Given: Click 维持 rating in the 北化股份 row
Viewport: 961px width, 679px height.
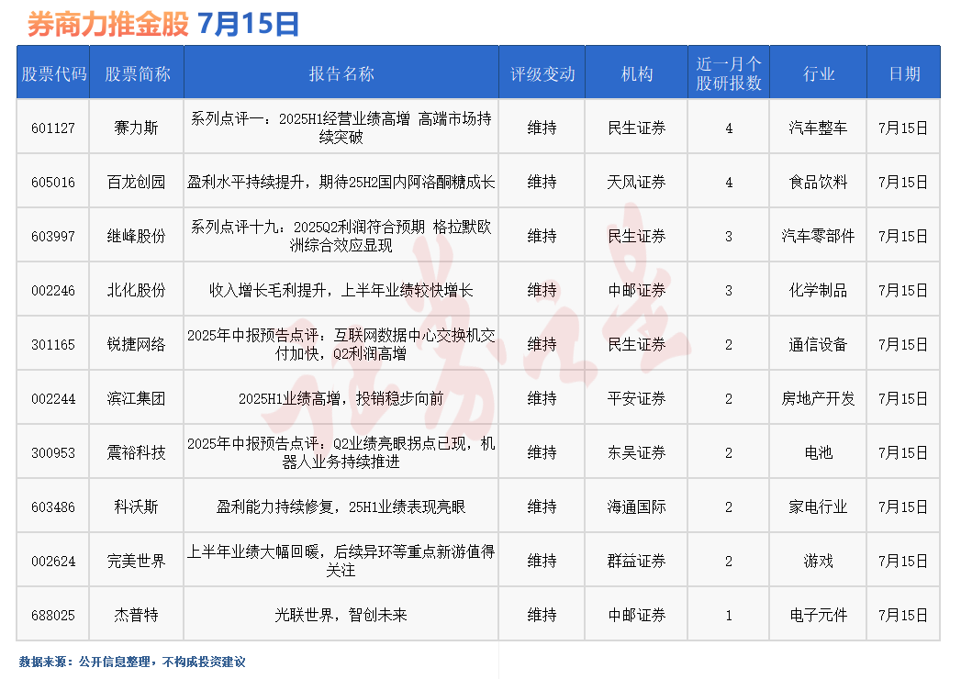Looking at the screenshot, I should pyautogui.click(x=540, y=289).
